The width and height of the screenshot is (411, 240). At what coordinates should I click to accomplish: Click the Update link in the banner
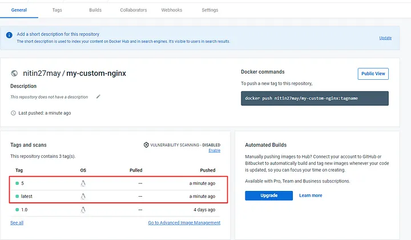point(385,38)
